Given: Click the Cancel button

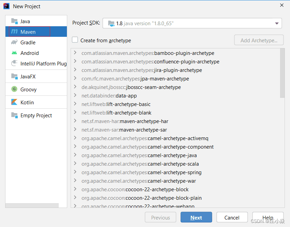Looking at the screenshot, I should [x=232, y=217].
